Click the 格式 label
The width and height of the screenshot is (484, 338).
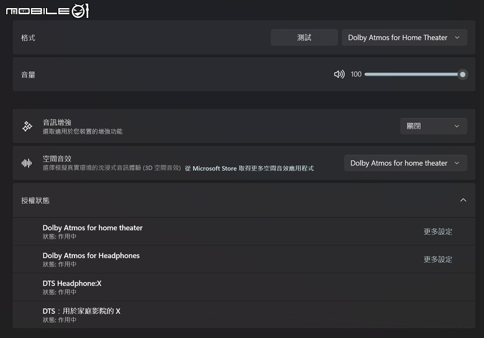pos(28,38)
